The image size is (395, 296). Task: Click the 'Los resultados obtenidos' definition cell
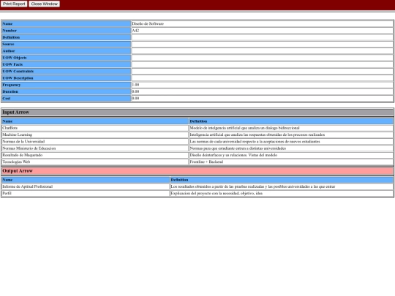(282, 187)
